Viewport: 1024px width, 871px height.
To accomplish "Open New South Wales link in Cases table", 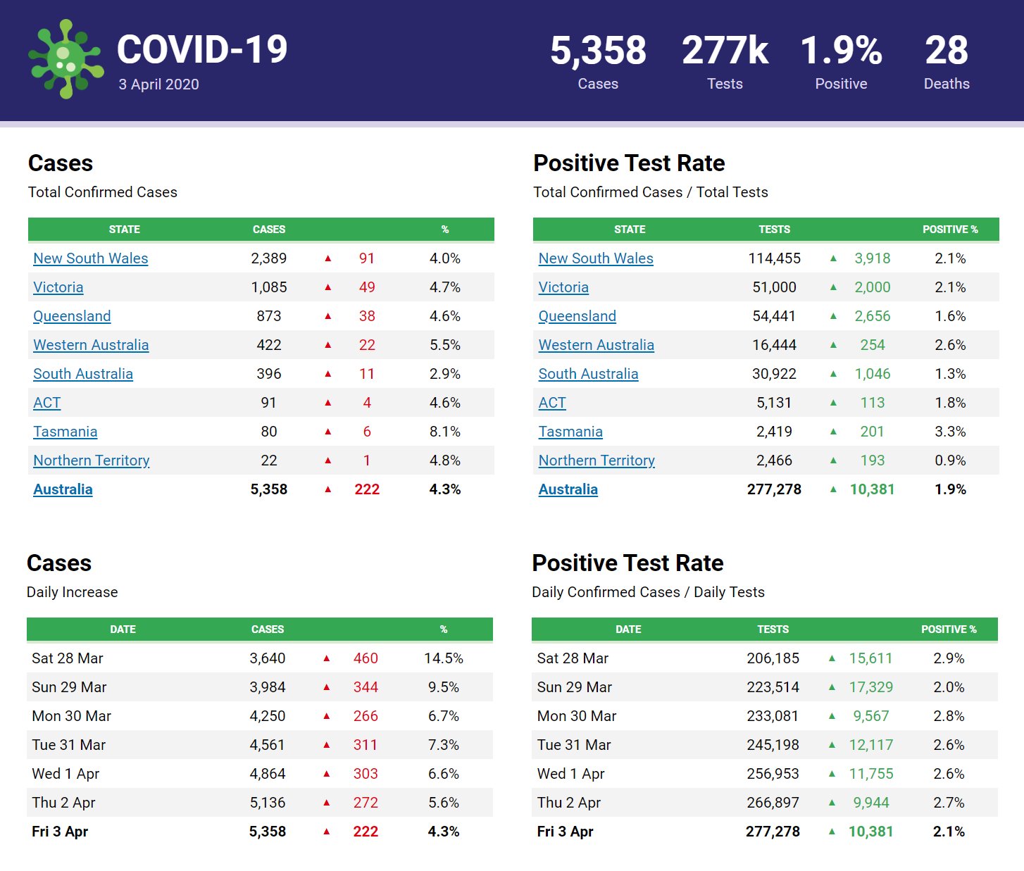I will (91, 258).
